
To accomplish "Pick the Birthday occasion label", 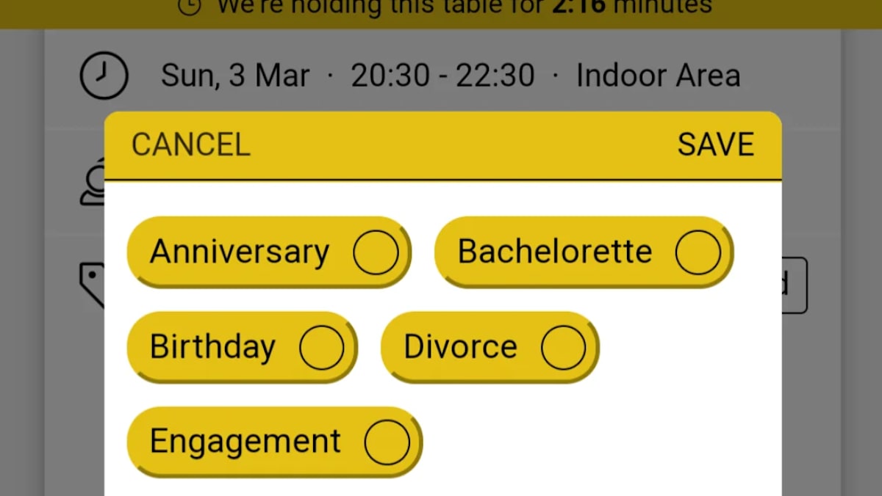I will tap(212, 347).
